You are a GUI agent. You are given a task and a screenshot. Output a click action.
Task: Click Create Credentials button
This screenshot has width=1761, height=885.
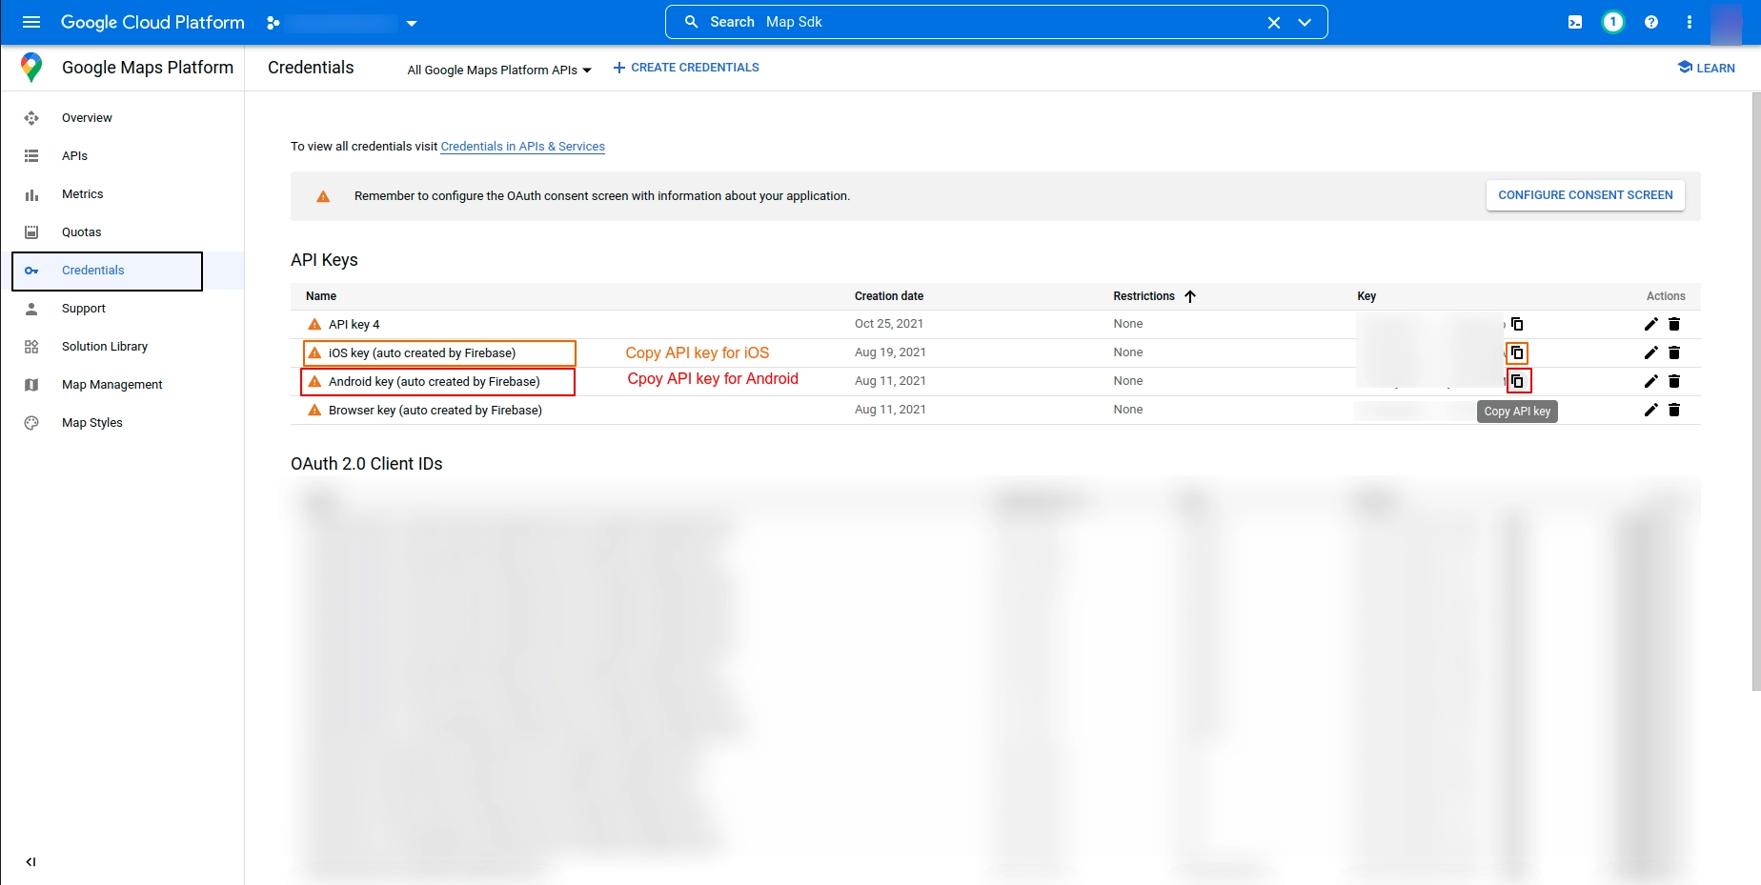pyautogui.click(x=686, y=68)
